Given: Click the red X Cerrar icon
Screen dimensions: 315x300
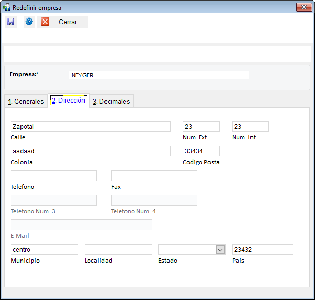Looking at the screenshot, I should pyautogui.click(x=45, y=22).
